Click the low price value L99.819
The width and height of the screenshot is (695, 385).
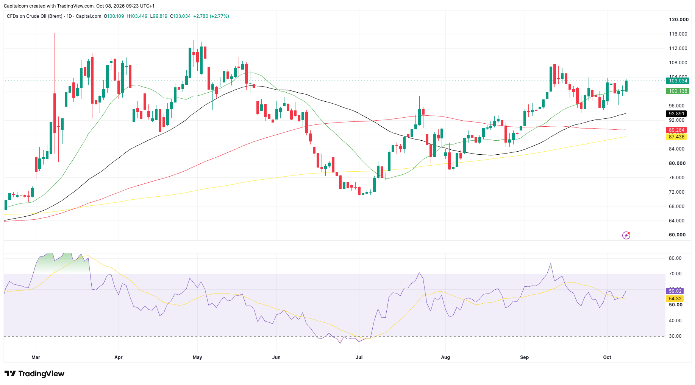[159, 16]
